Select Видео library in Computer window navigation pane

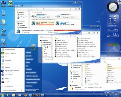20,23
